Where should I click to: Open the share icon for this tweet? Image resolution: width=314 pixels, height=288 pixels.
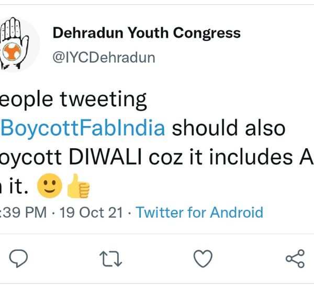click(295, 258)
